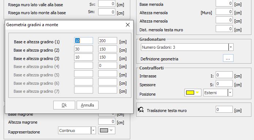254x140 pixels.
Task: Click the 'Rappresentazione' label
Action: coord(24,132)
